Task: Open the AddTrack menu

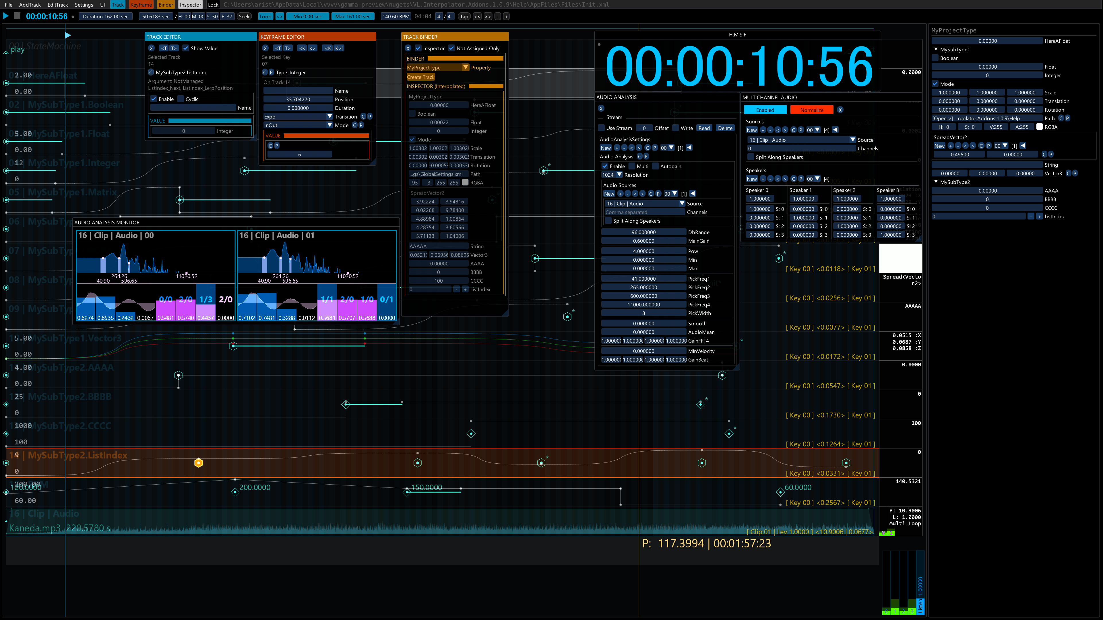Action: click(x=30, y=5)
